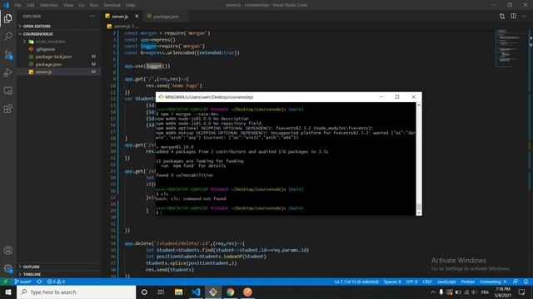Open the Help menu
Image resolution: width=533 pixels, height=299 pixels.
130,5
